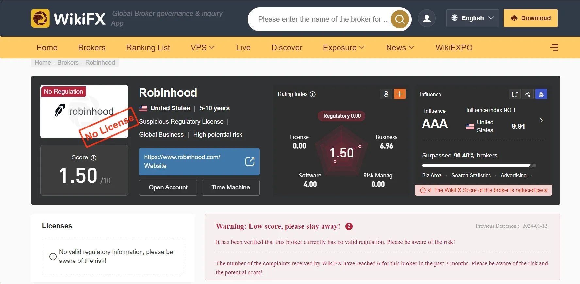Click the Licenses heading
Viewport: 580px width, 284px height.
[57, 226]
